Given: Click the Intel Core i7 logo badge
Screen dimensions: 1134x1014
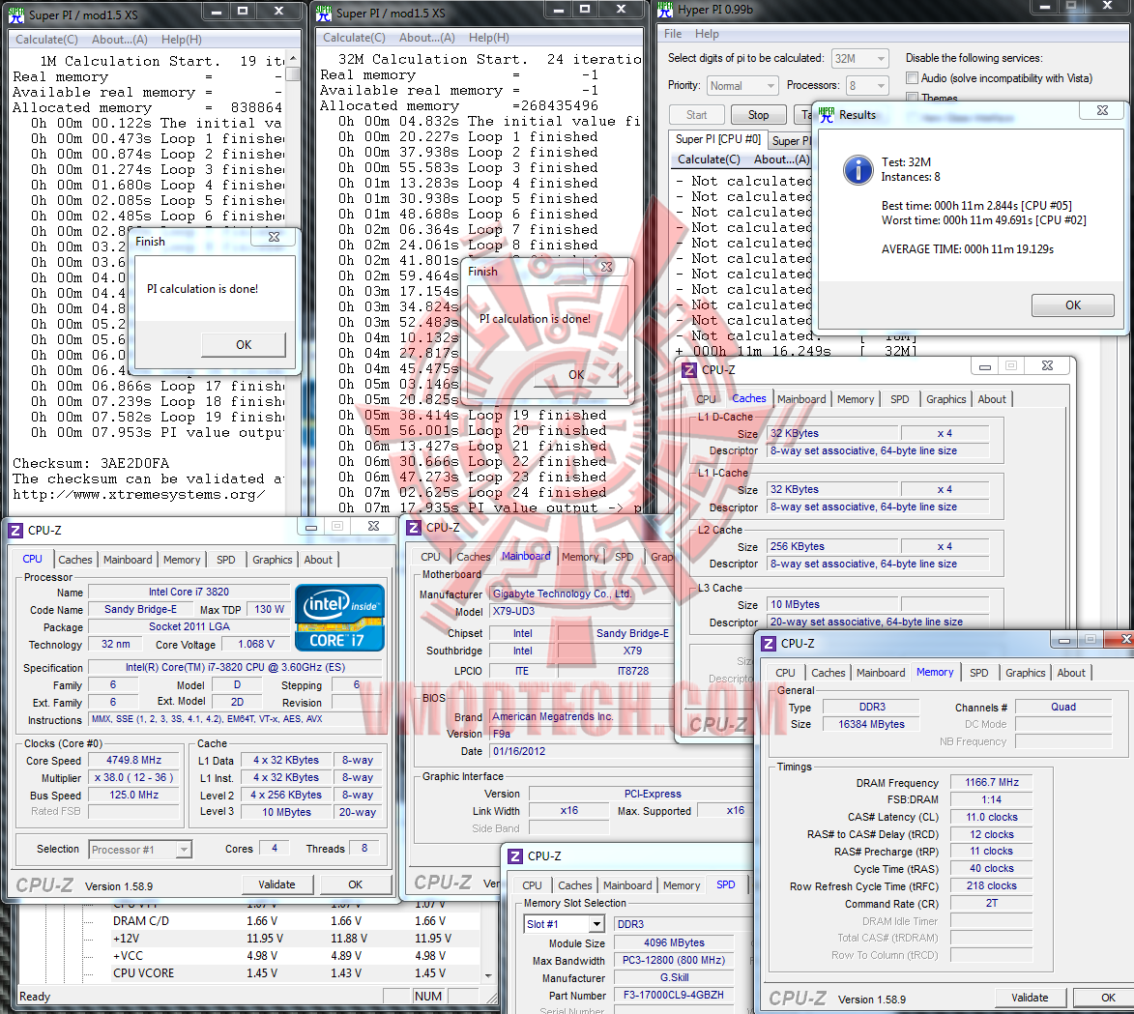Looking at the screenshot, I should tap(340, 618).
